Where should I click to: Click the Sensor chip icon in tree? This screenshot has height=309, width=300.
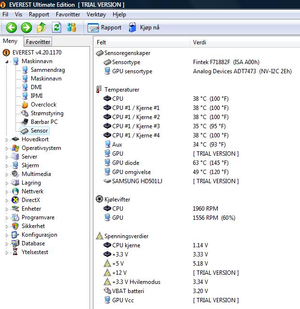pyautogui.click(x=25, y=131)
